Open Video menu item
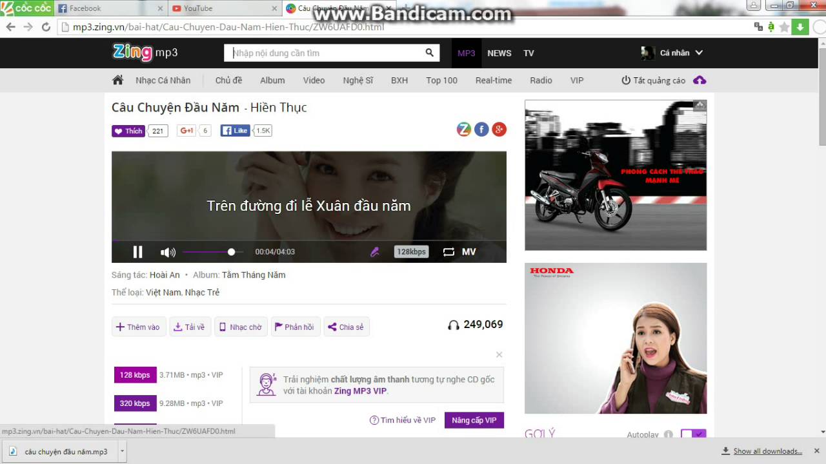The width and height of the screenshot is (826, 464). click(314, 81)
